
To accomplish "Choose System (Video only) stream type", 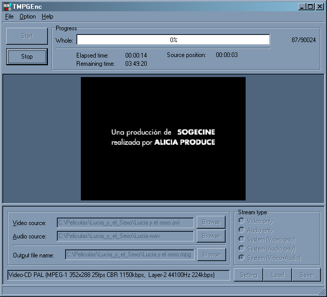I will pos(242,239).
